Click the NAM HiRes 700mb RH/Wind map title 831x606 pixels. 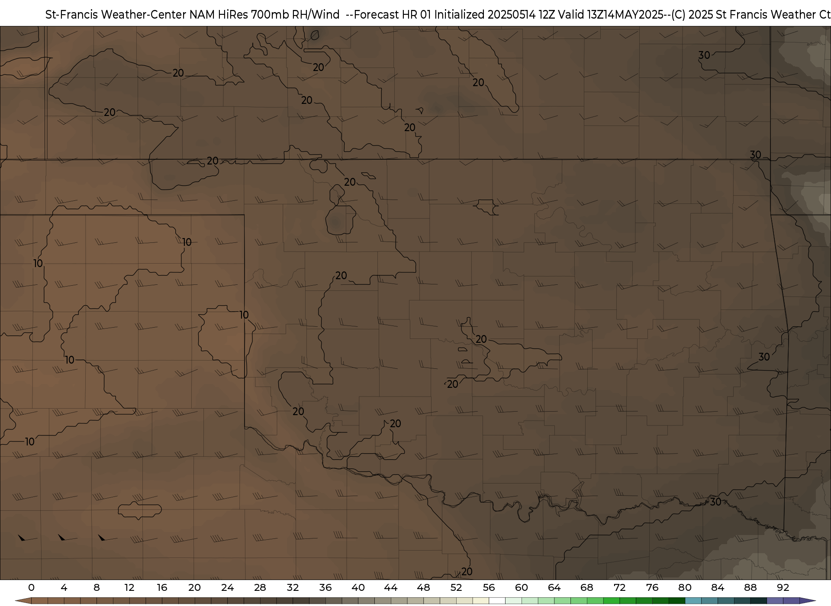pyautogui.click(x=438, y=15)
